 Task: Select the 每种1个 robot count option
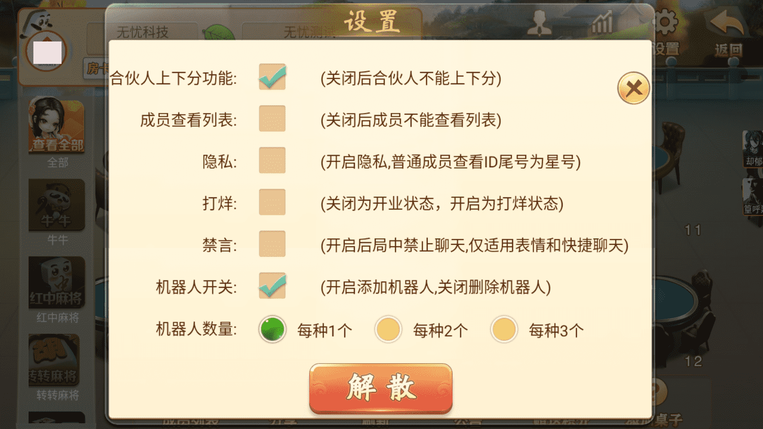[272, 329]
